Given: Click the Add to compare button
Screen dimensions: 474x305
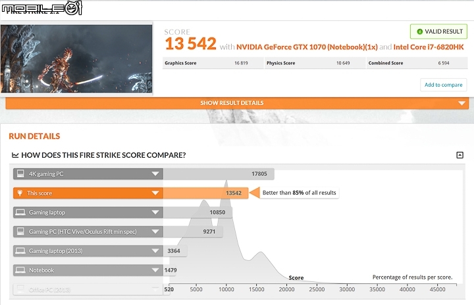Looking at the screenshot, I should coord(443,85).
